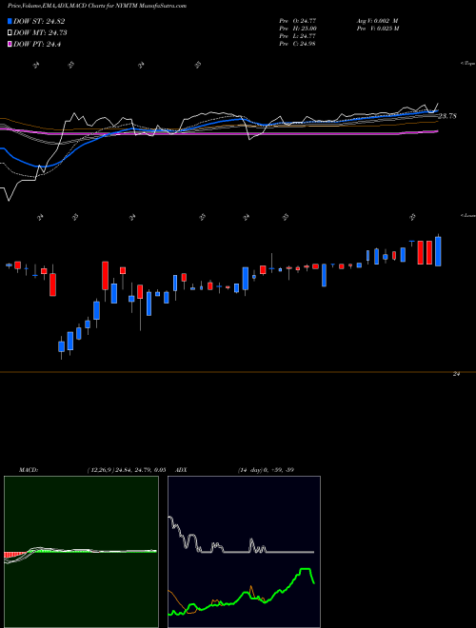Screen dimensions: 476x628
Task: Click the white DOW MT legend swatch
Action: (x=10, y=33)
